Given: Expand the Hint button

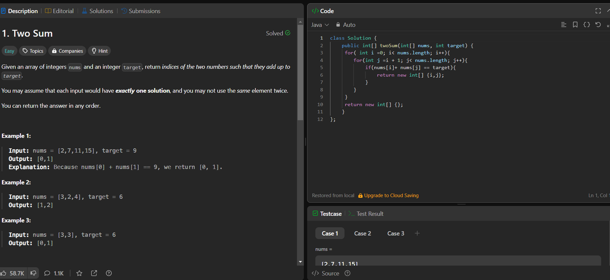Looking at the screenshot, I should 99,51.
